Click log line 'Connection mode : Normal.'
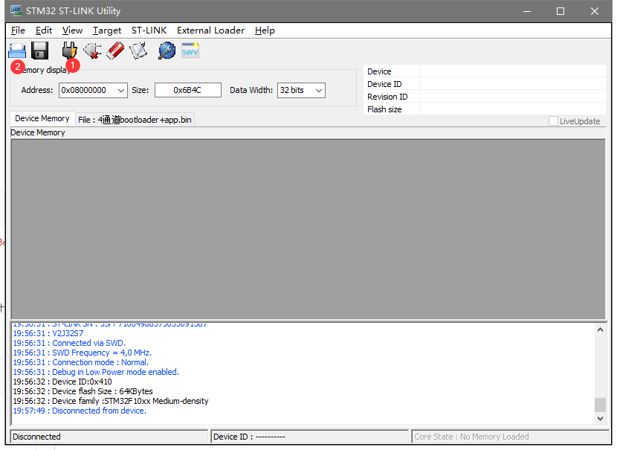617x450 pixels. (81, 362)
